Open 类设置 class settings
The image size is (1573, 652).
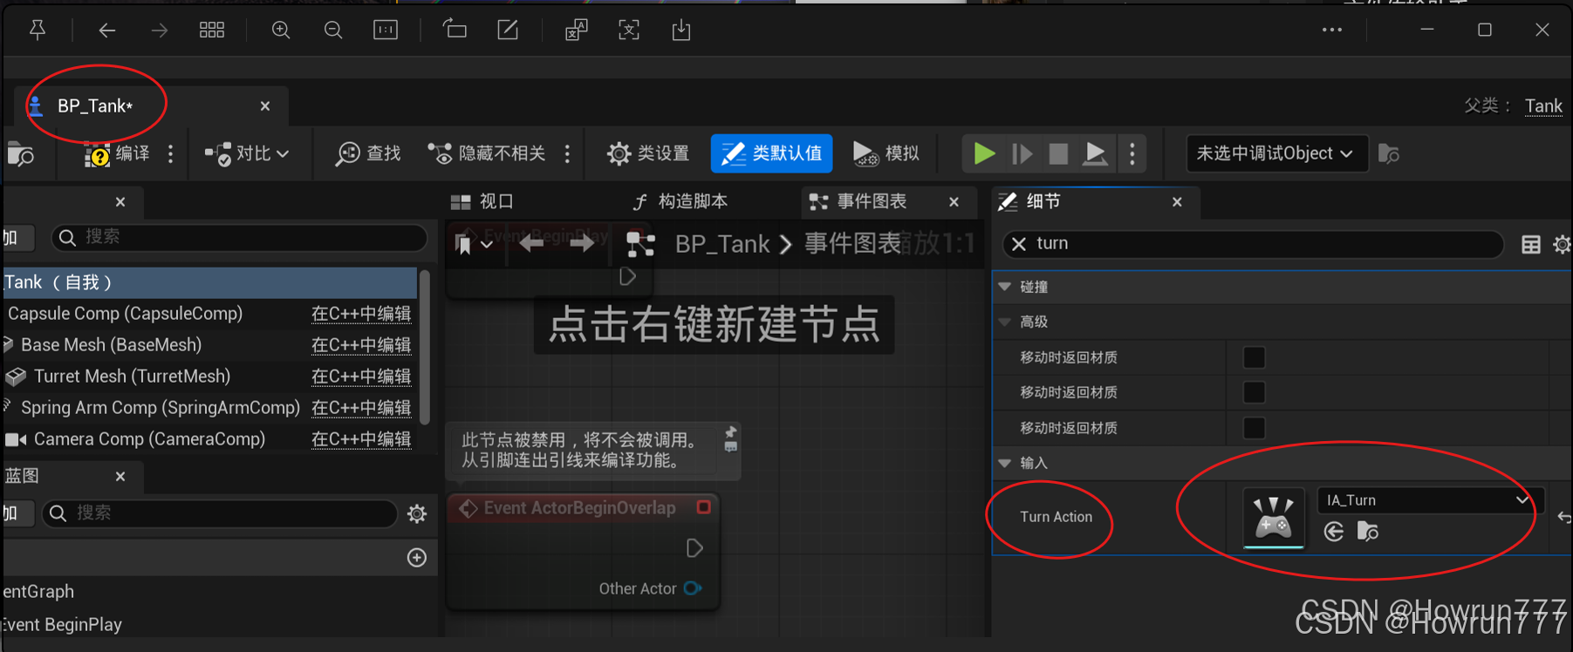[x=648, y=154]
